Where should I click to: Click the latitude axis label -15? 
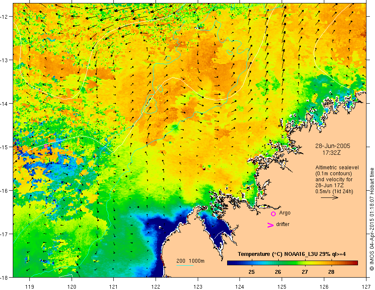coord(4,147)
